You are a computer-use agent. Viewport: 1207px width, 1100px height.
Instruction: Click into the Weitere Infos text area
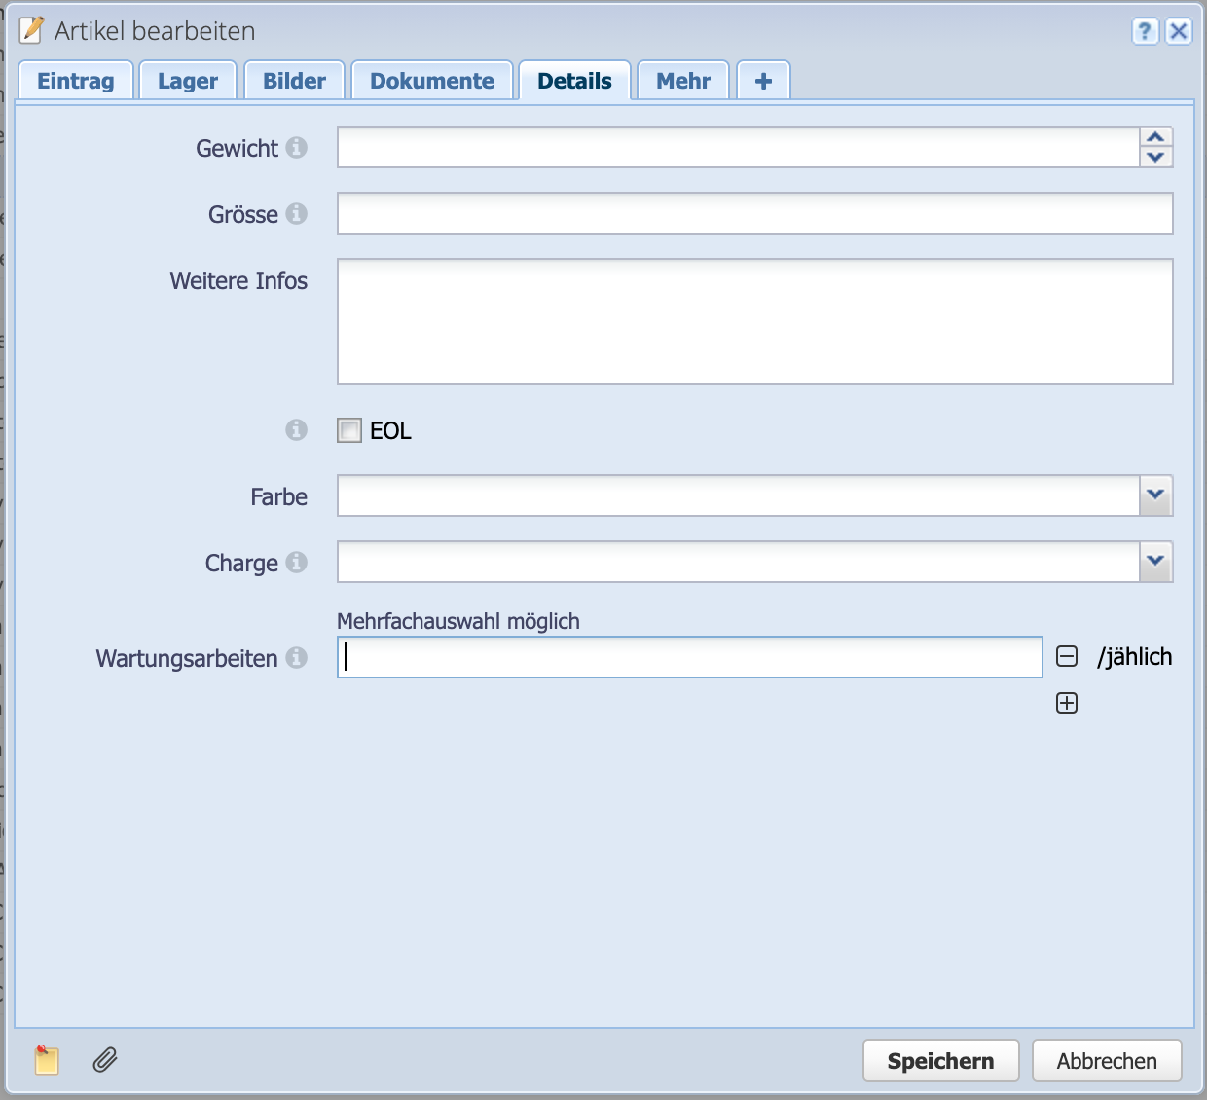pos(754,321)
